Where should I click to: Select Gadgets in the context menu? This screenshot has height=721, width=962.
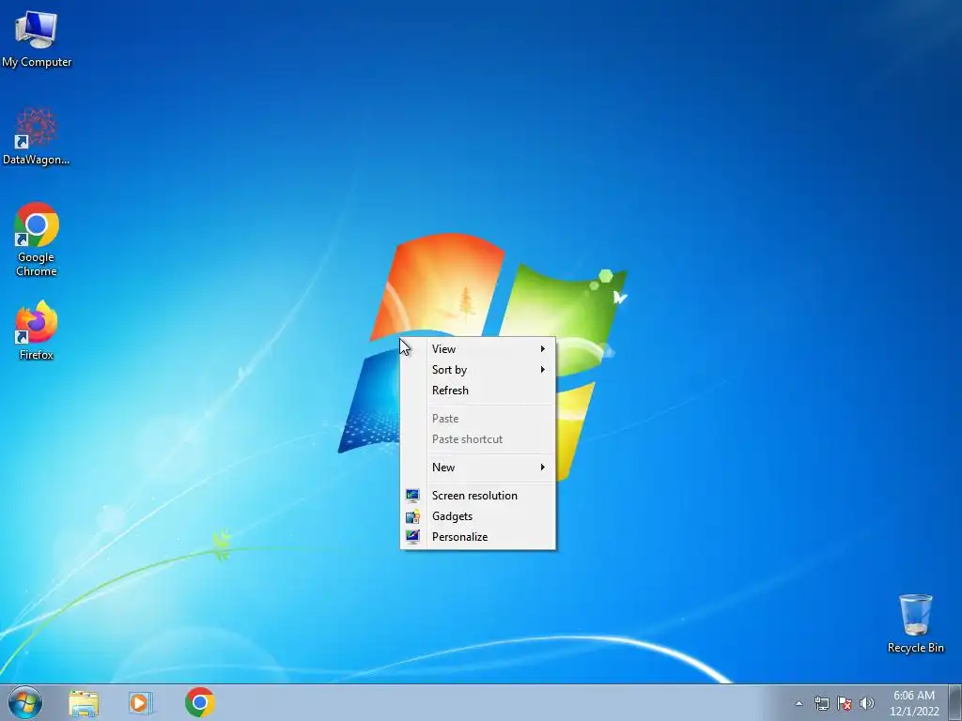(478, 516)
